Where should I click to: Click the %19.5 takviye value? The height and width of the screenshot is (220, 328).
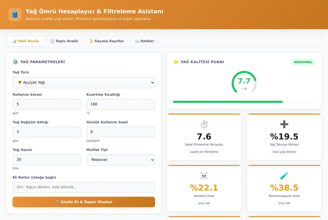pyautogui.click(x=284, y=136)
